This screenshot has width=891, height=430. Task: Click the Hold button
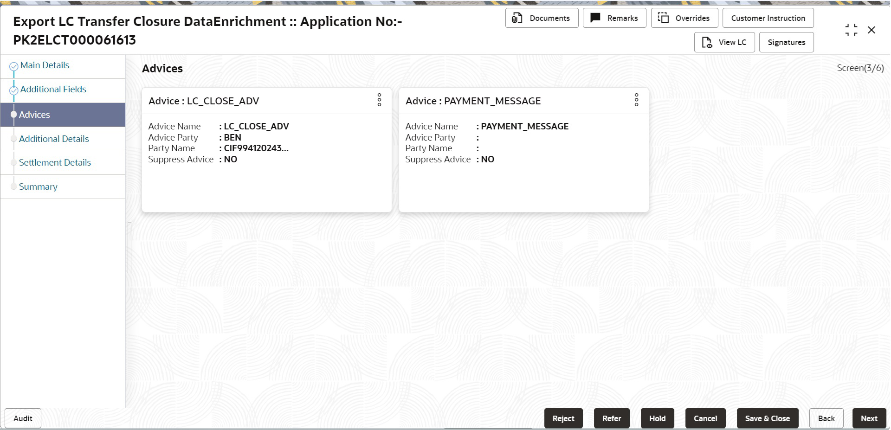pyautogui.click(x=658, y=418)
